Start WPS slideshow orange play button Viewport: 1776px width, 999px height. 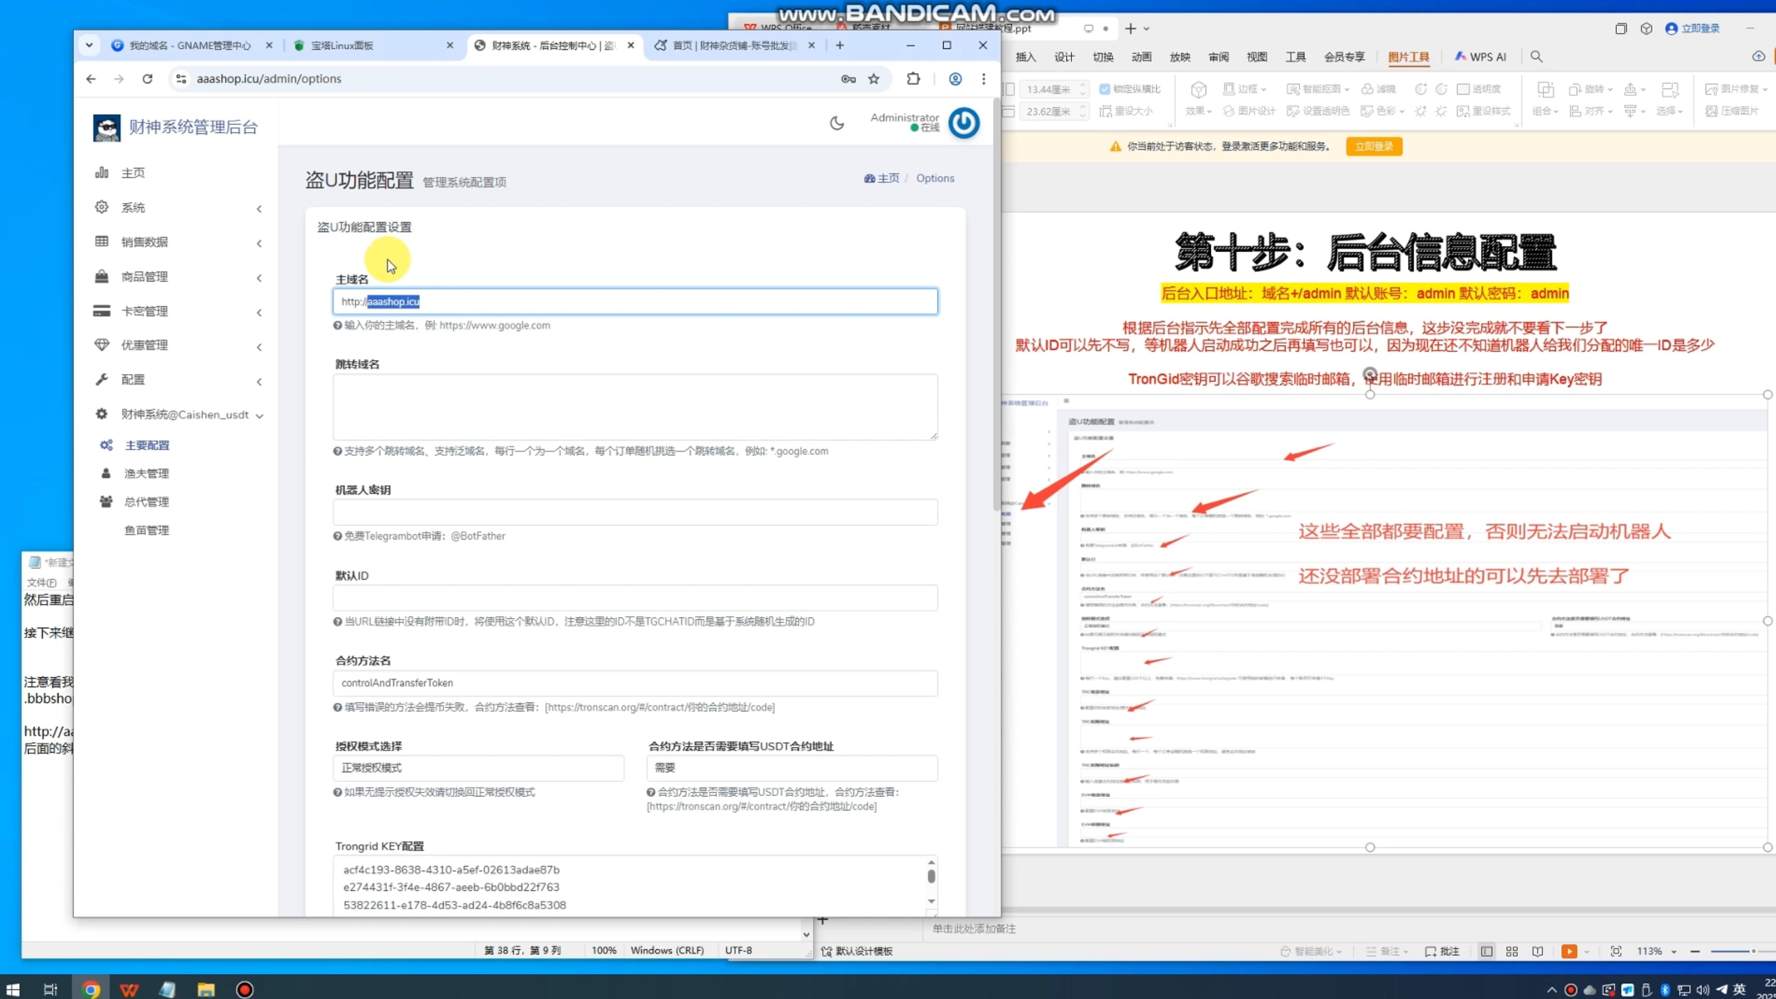click(x=1569, y=951)
